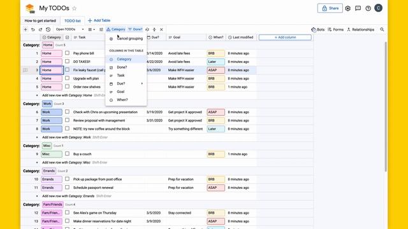Click the X icon in the toolbar
The image size is (408, 229).
click(161, 30)
